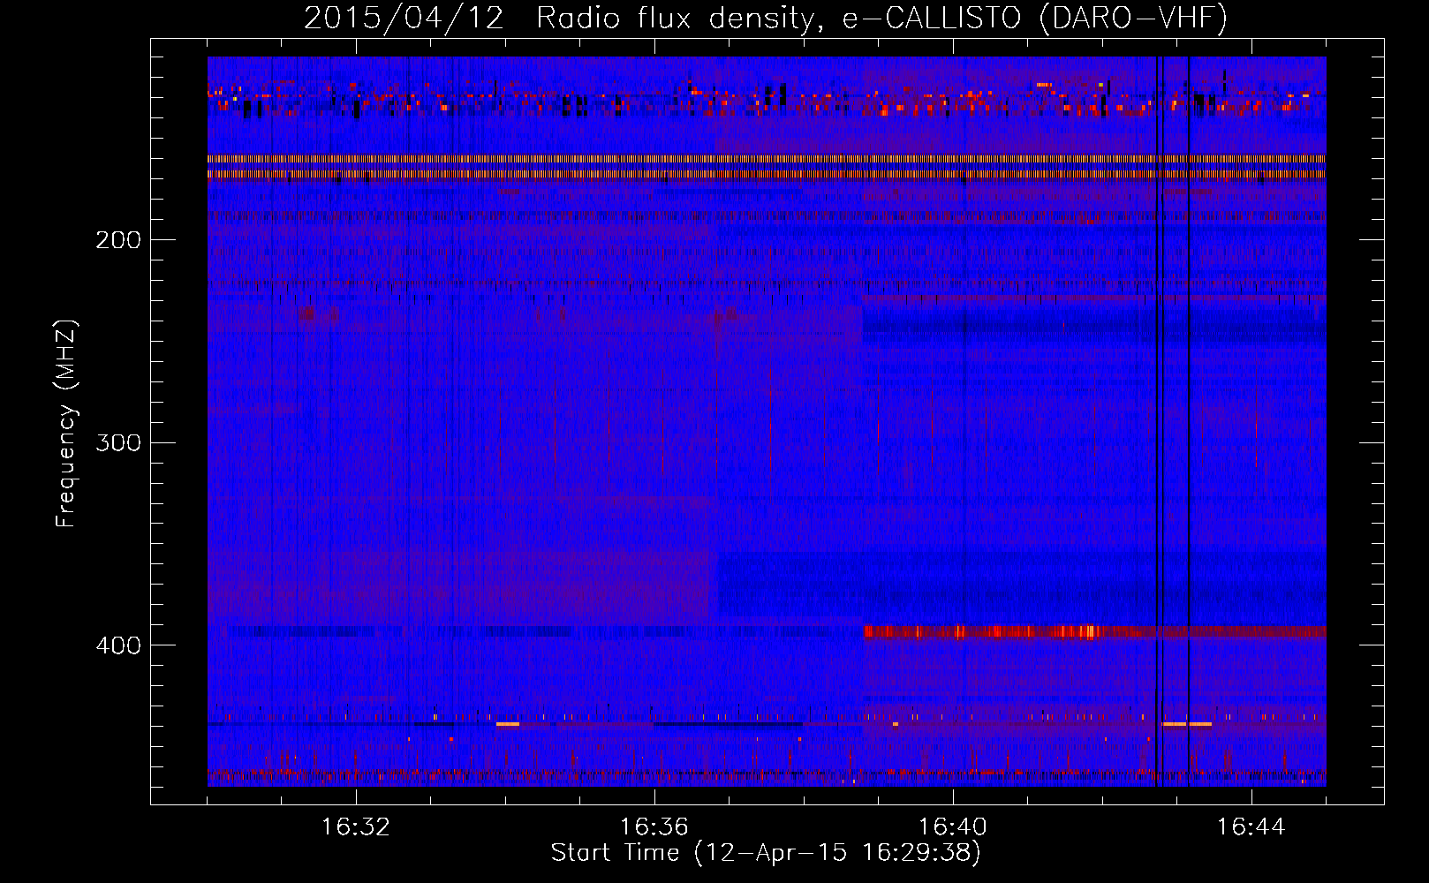Click the 16:32 time tick label

[356, 826]
